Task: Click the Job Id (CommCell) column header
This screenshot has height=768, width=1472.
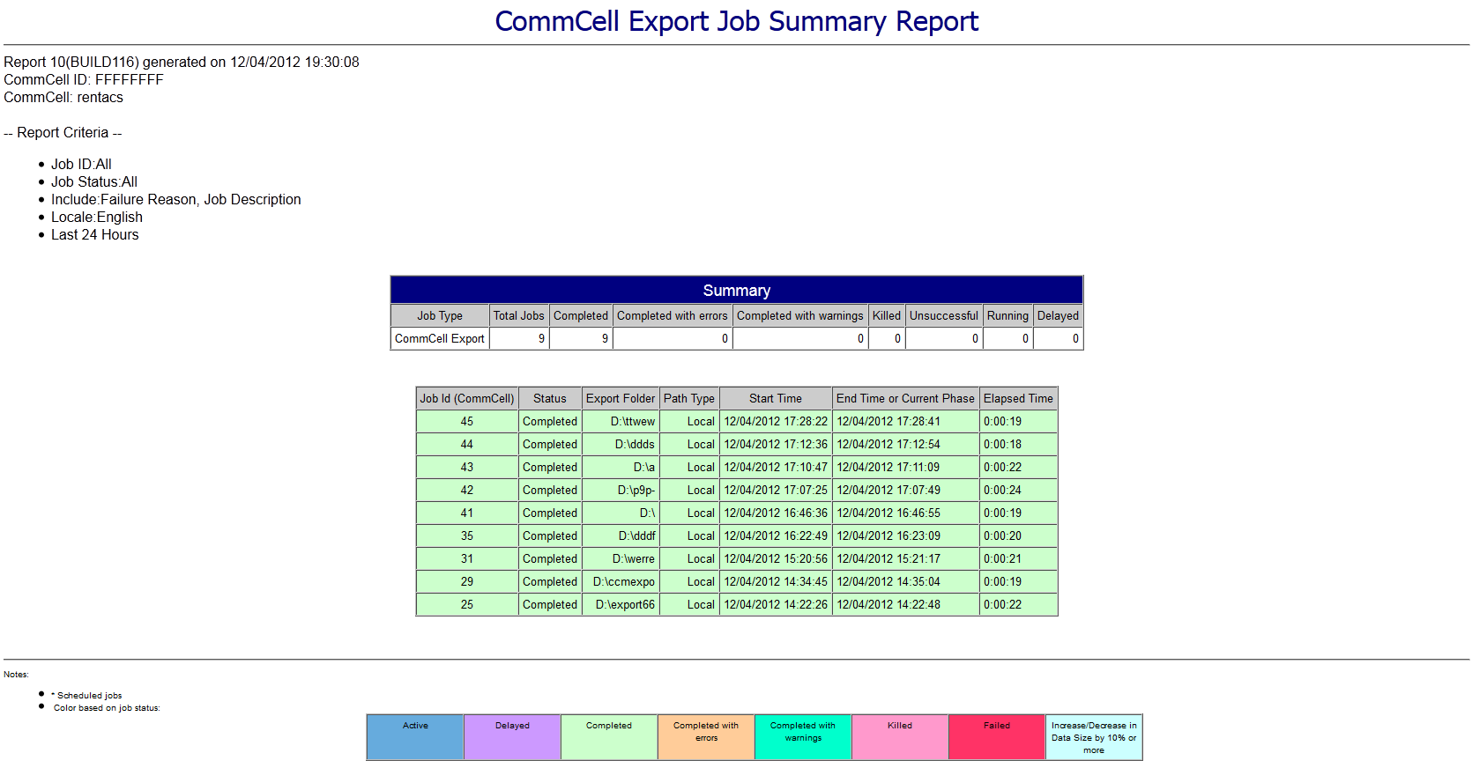Action: 467,398
